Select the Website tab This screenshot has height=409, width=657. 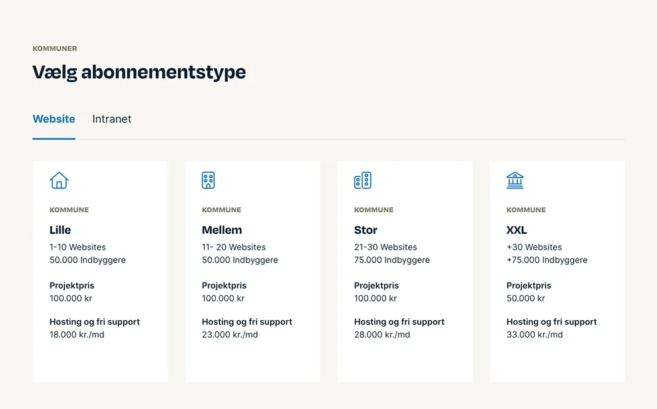tap(54, 119)
